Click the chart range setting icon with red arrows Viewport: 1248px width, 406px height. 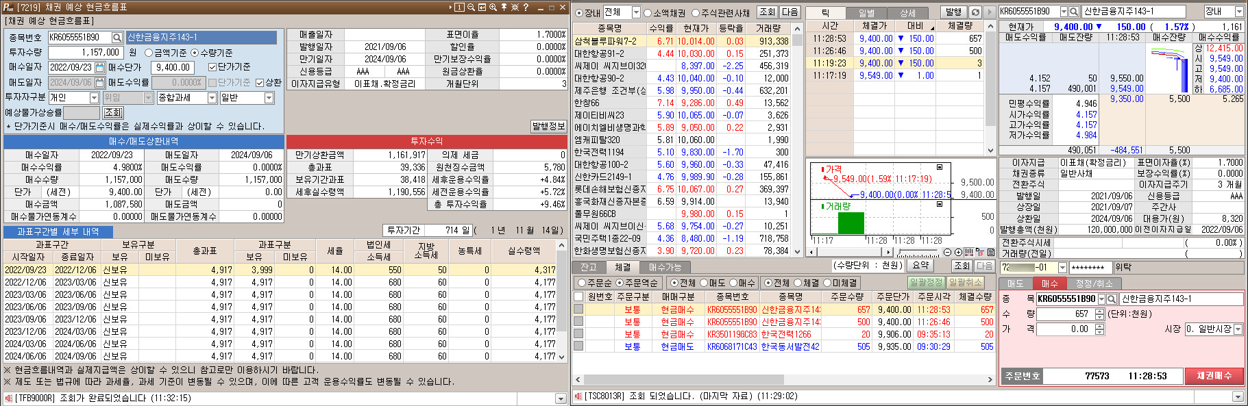coord(969,252)
